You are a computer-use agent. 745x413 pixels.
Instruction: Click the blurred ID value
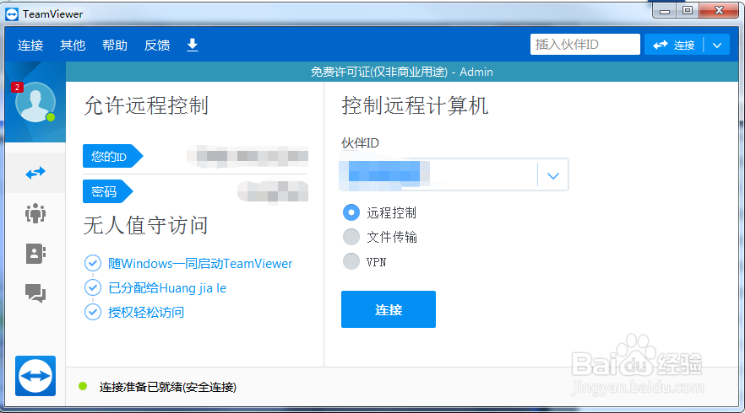tap(247, 156)
